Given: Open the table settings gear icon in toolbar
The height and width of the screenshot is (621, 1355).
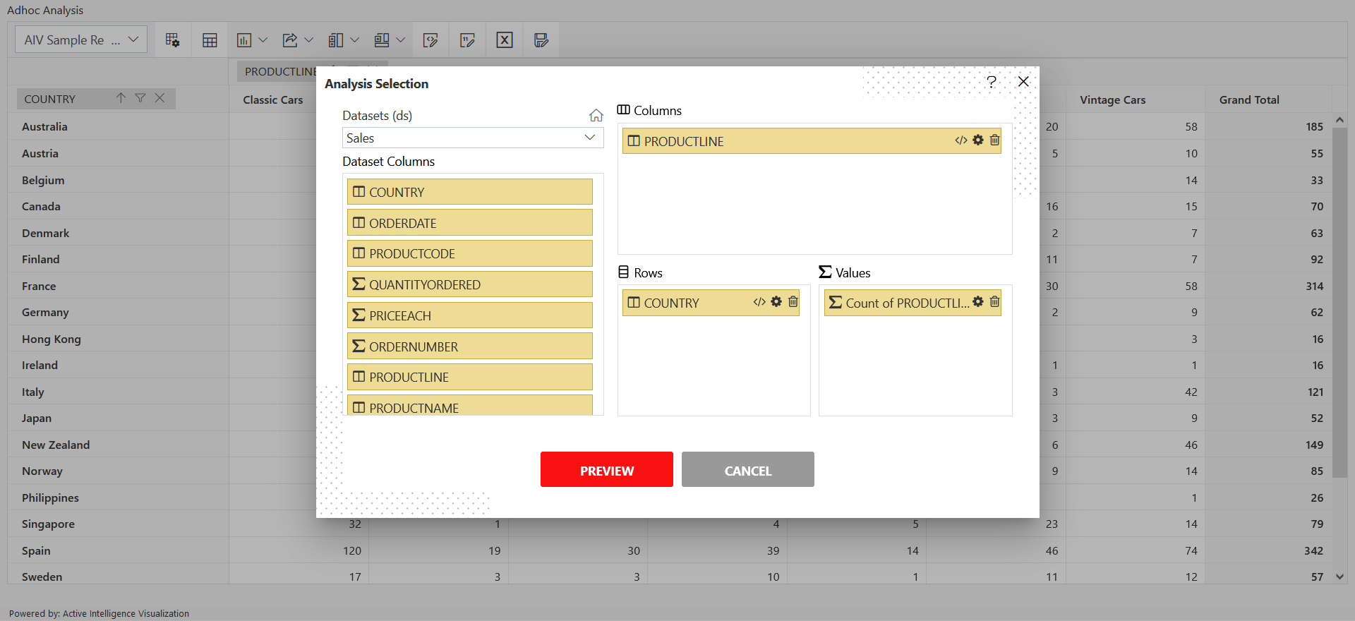Looking at the screenshot, I should tap(172, 40).
